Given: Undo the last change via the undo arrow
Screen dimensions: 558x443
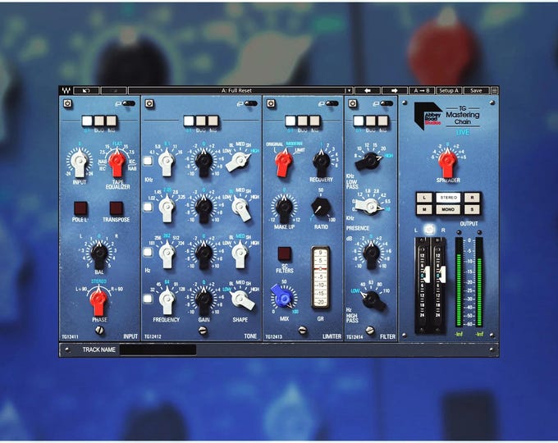Looking at the screenshot, I should click(x=86, y=91).
